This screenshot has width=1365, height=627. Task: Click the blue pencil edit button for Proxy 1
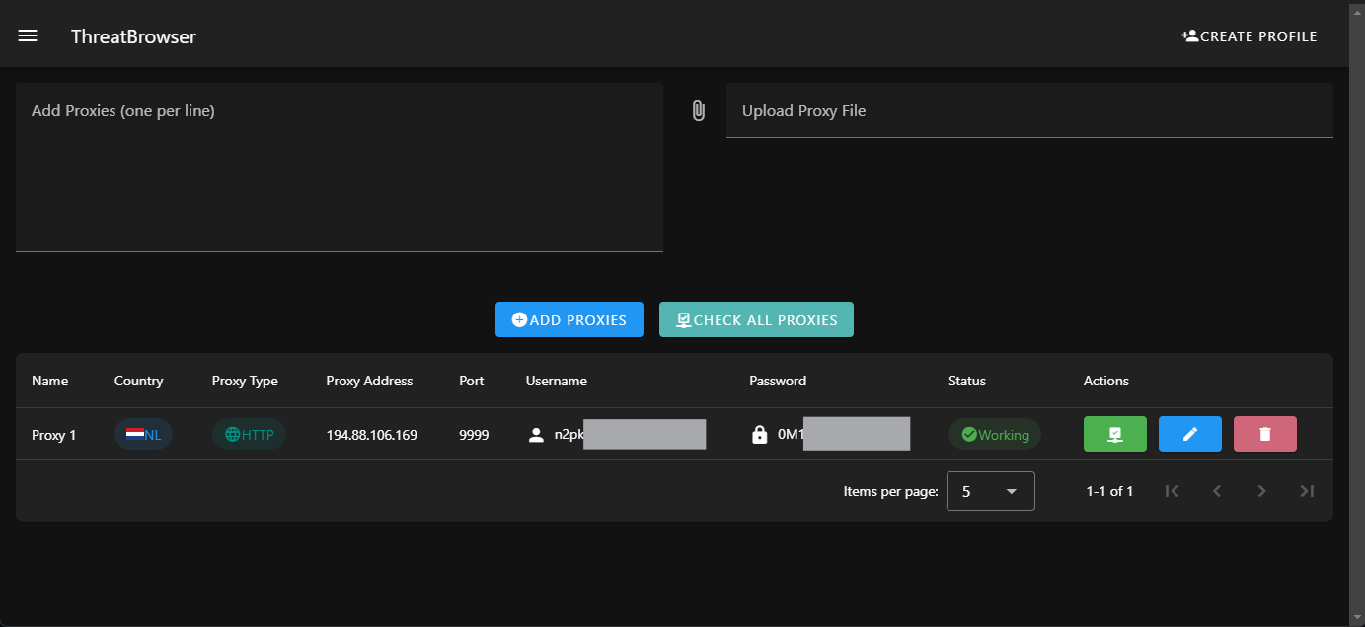point(1190,434)
